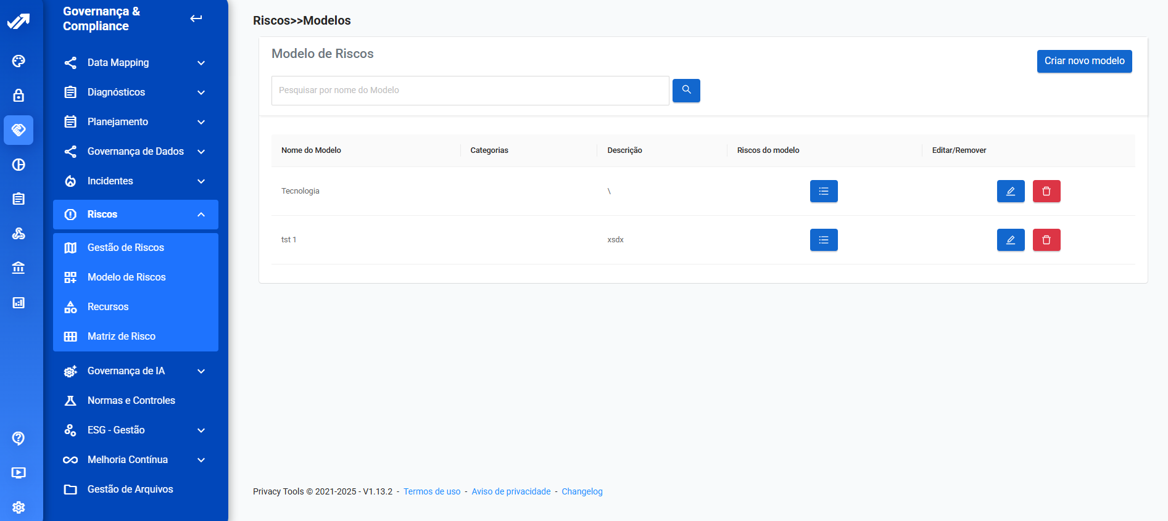
Task: Open risk list for tst 1 model
Action: pyautogui.click(x=823, y=240)
